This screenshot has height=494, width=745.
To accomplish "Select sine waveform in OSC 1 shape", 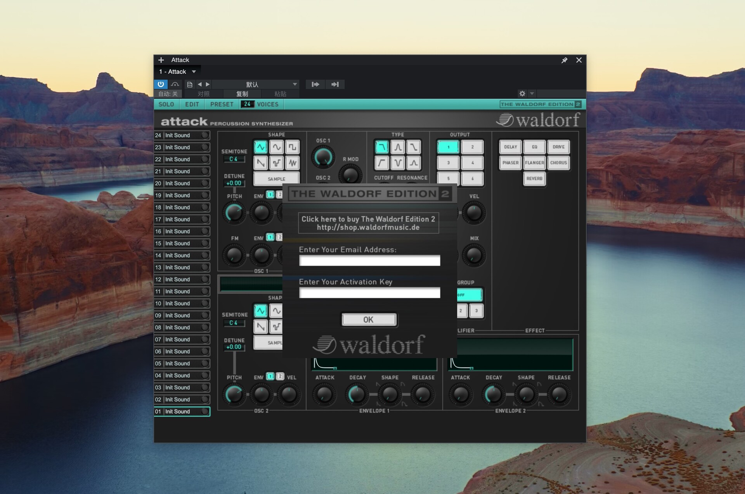I will tap(277, 147).
